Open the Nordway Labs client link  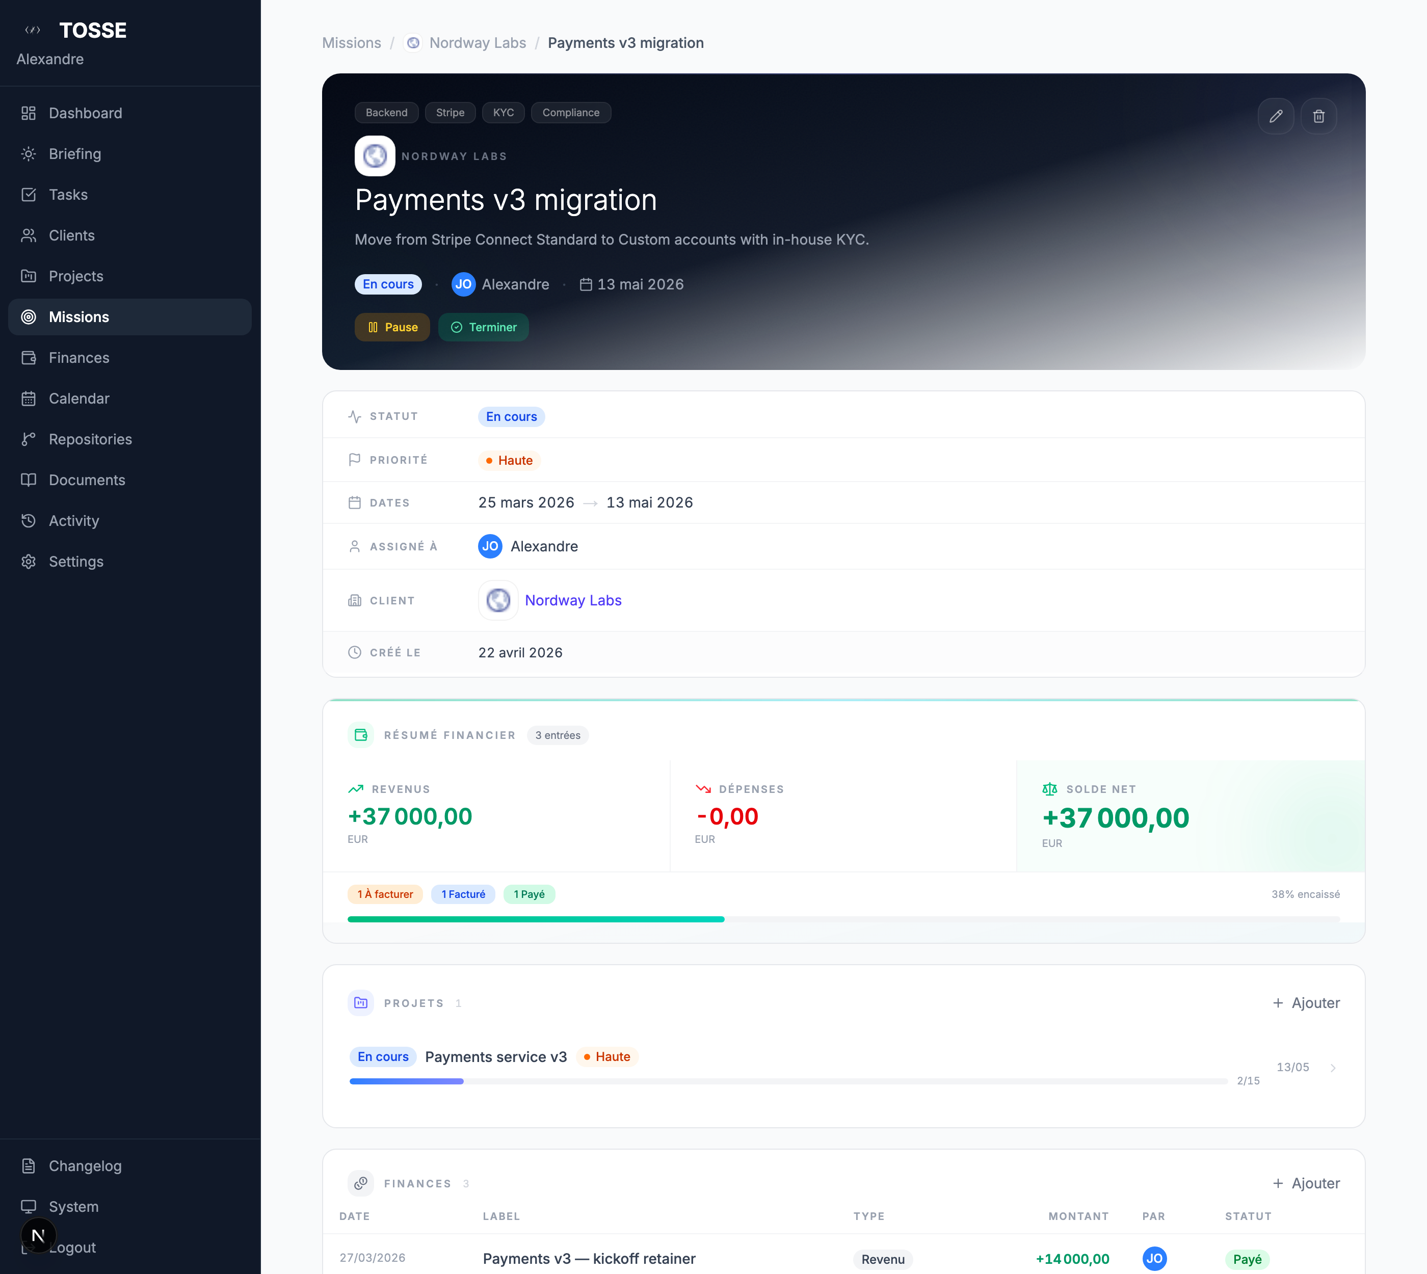point(573,601)
